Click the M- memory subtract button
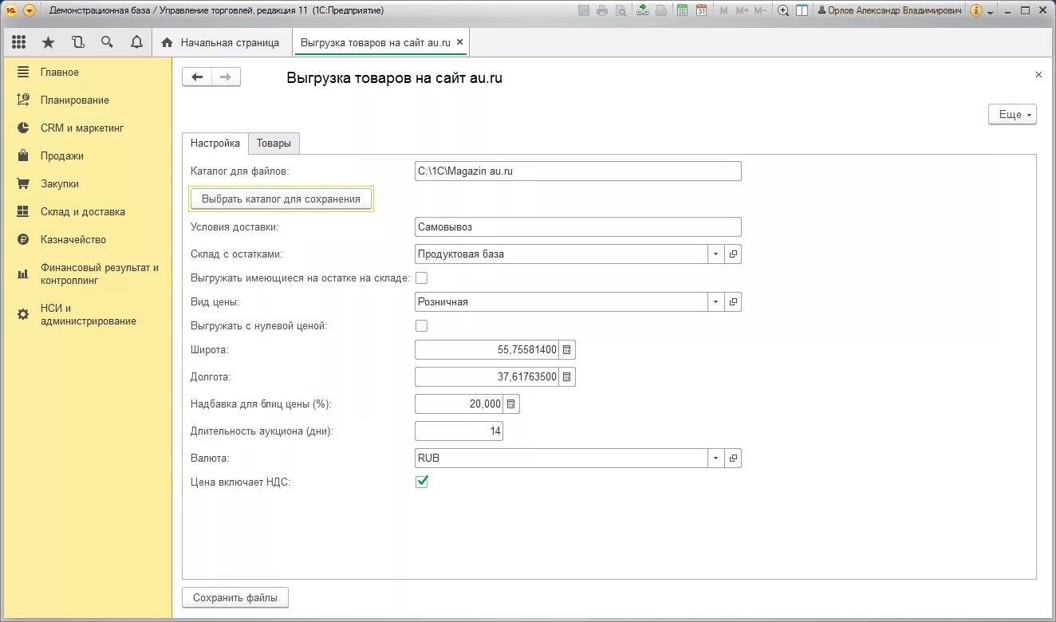 click(760, 10)
